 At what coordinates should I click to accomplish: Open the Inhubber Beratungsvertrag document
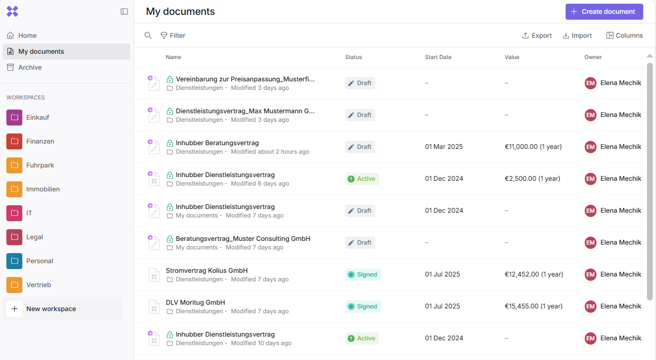pos(217,143)
